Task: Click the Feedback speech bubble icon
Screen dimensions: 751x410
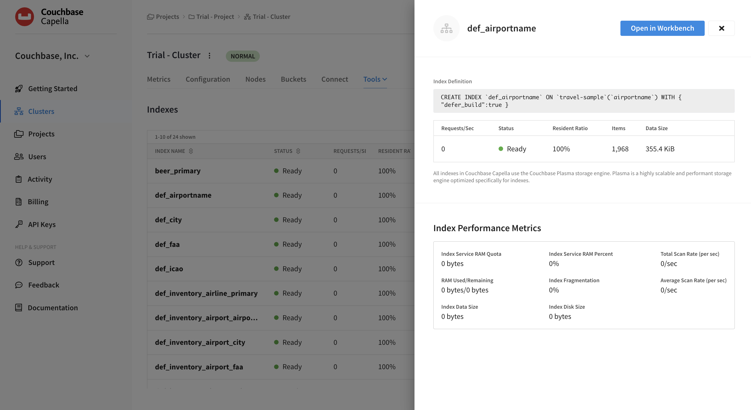Action: coord(19,285)
